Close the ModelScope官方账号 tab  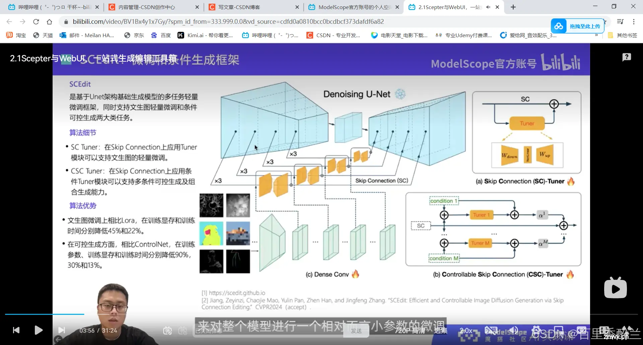point(397,7)
